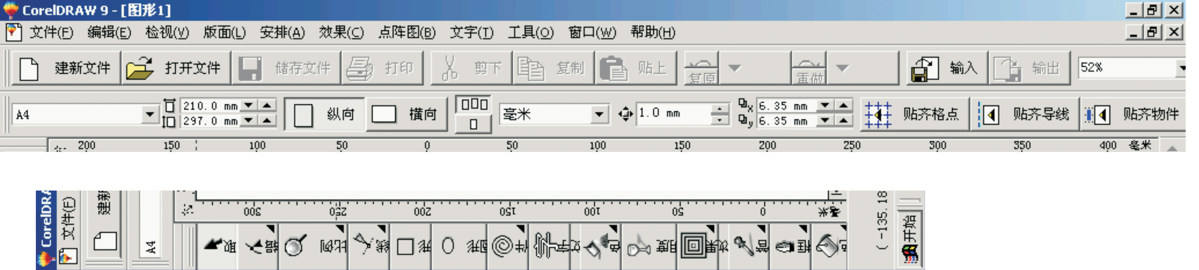Toggle 贴齐导线 snap to guidelines
The image size is (1199, 270).
click(1024, 114)
